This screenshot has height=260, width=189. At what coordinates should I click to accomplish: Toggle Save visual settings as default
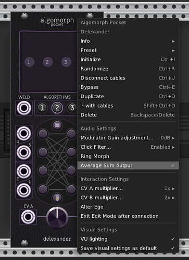128,248
